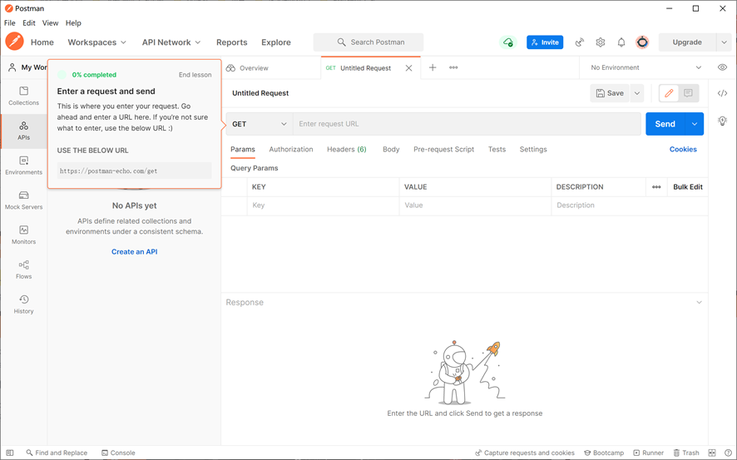Toggle sidebar with bottom-left status icon

click(x=9, y=453)
